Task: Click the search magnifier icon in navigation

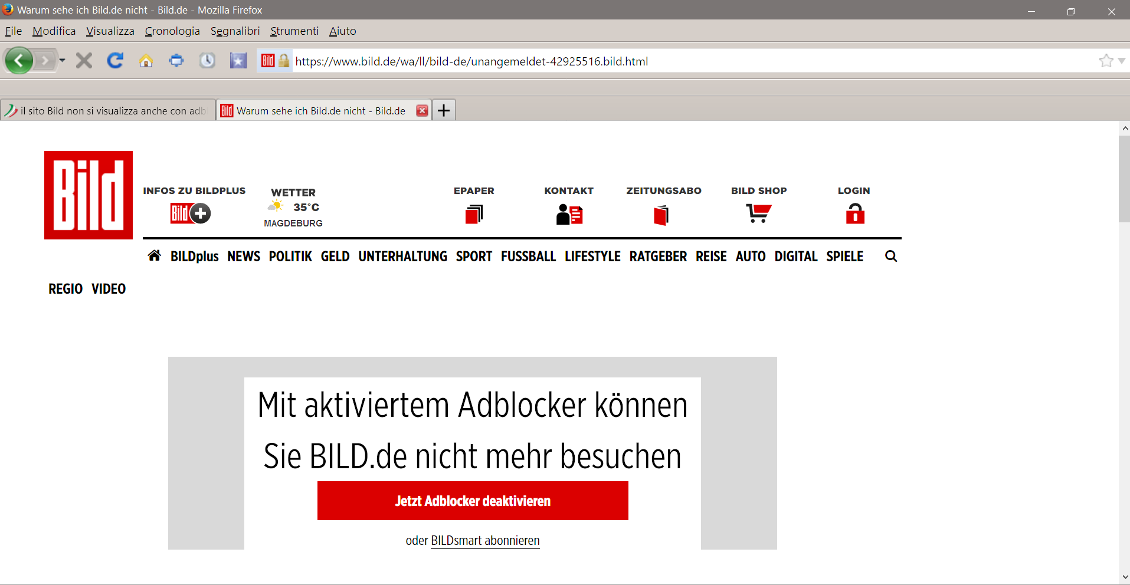Action: tap(891, 256)
